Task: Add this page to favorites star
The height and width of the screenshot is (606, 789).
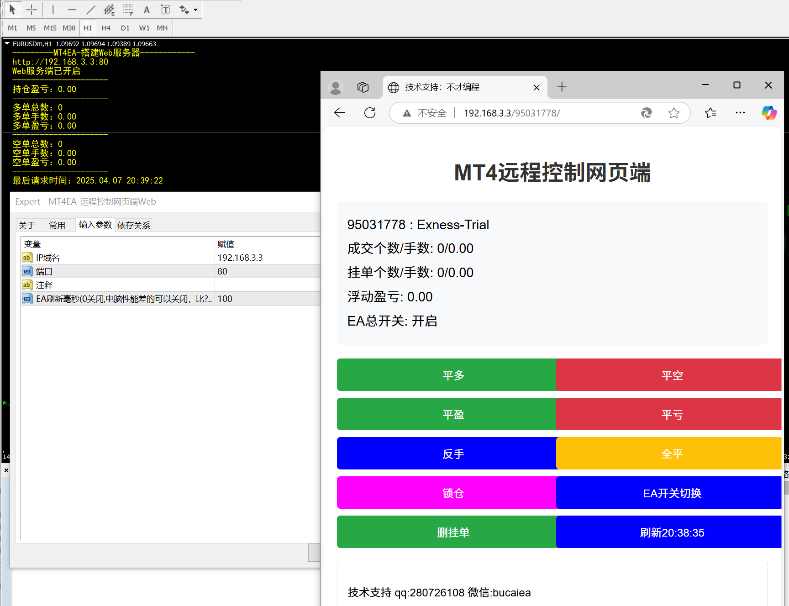Action: (674, 113)
